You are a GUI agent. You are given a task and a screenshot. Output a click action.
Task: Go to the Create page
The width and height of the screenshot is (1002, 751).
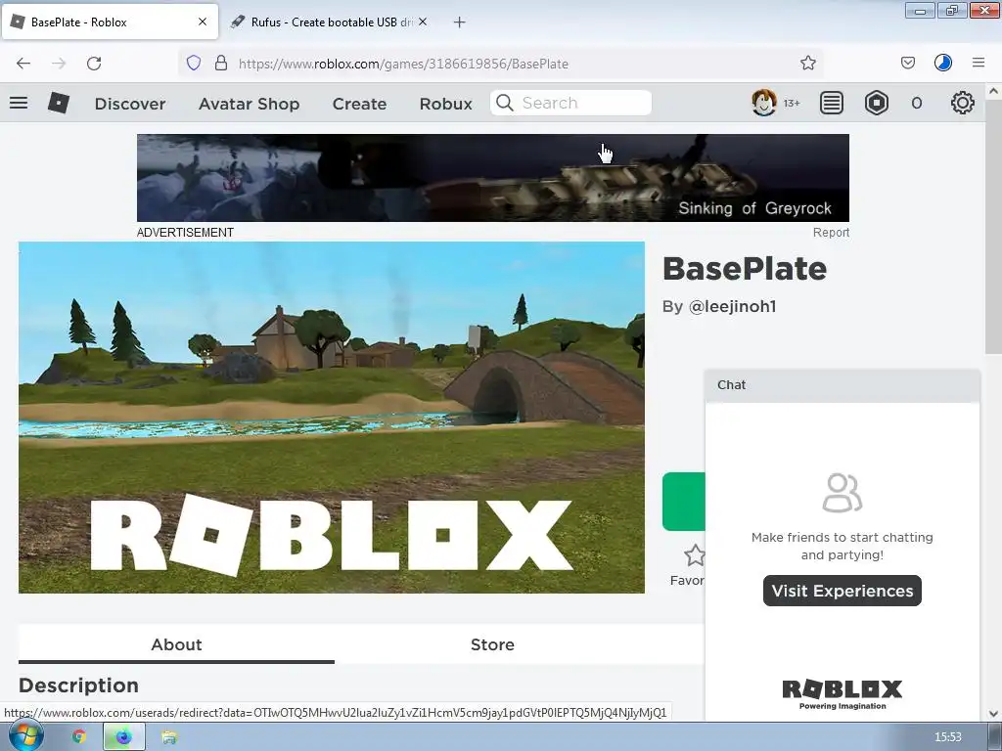tap(359, 104)
